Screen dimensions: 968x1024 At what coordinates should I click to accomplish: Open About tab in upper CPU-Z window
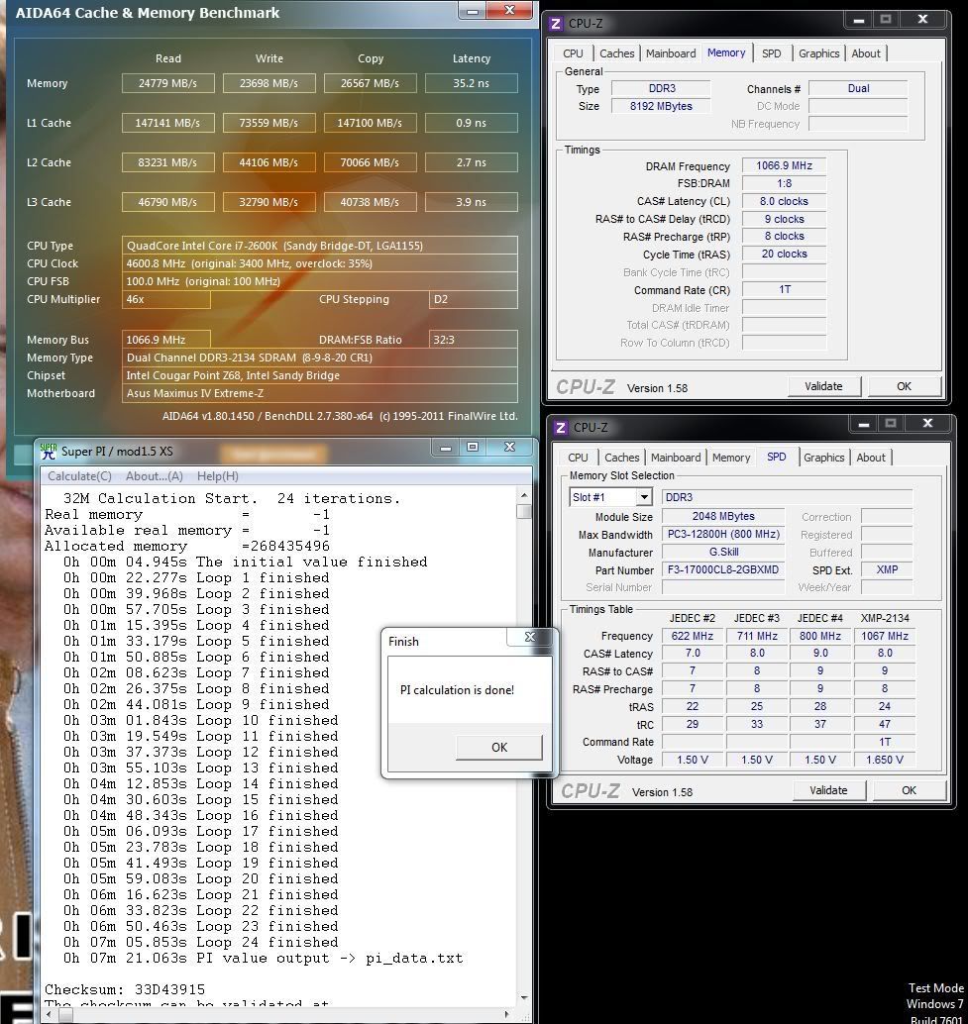(x=865, y=53)
